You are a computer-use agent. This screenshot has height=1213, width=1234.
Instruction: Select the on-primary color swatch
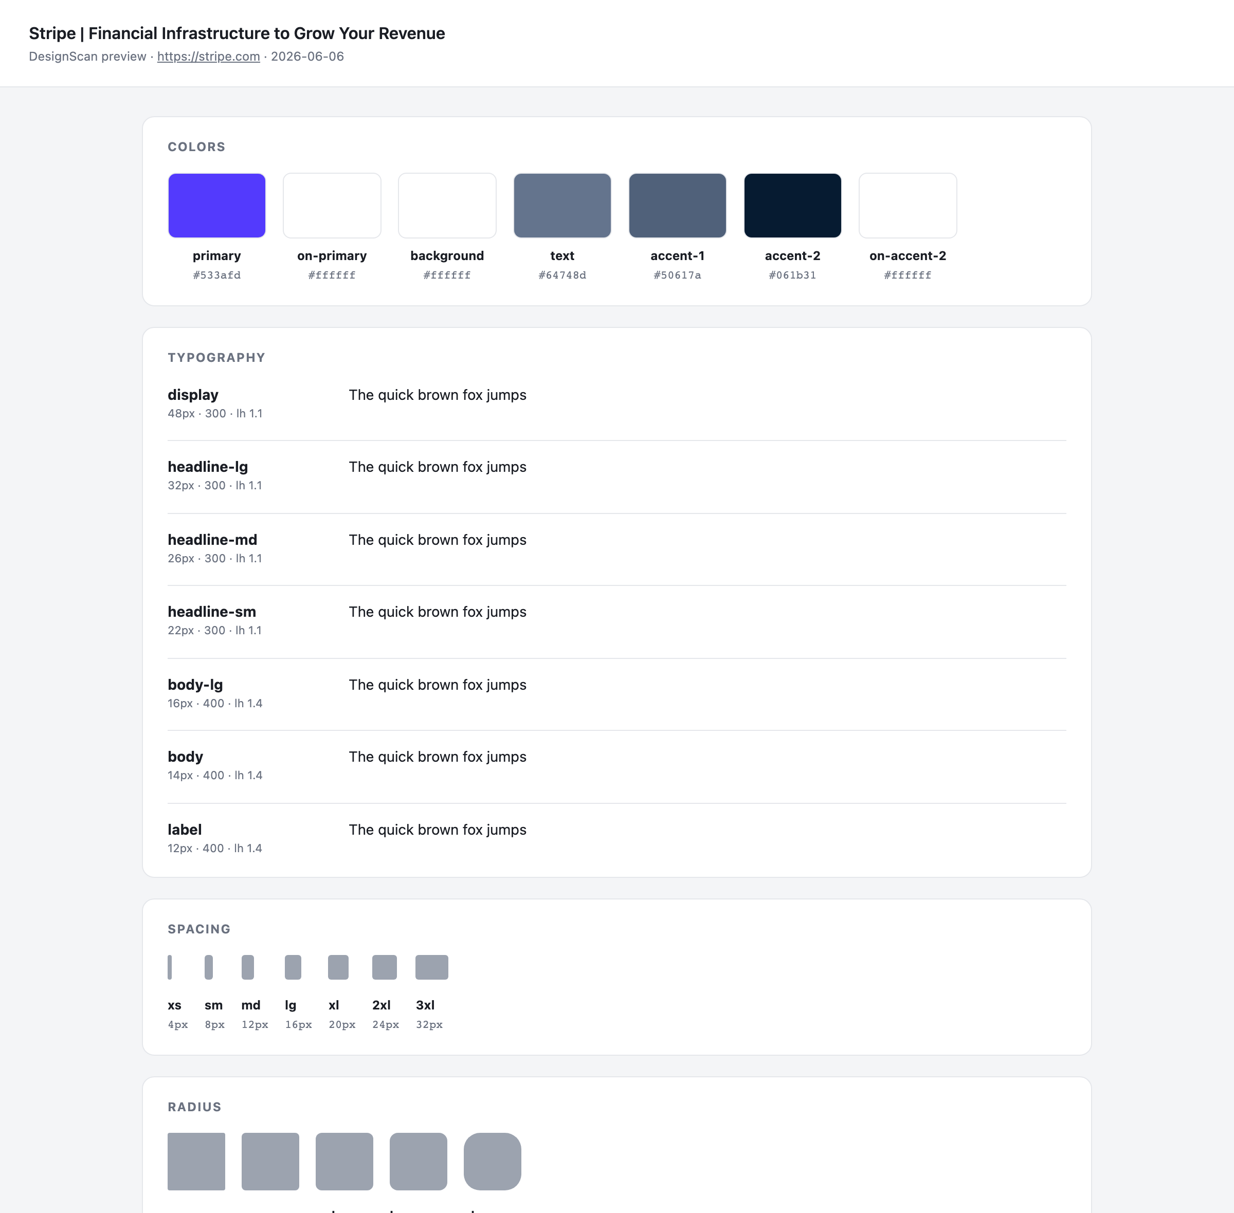click(332, 205)
